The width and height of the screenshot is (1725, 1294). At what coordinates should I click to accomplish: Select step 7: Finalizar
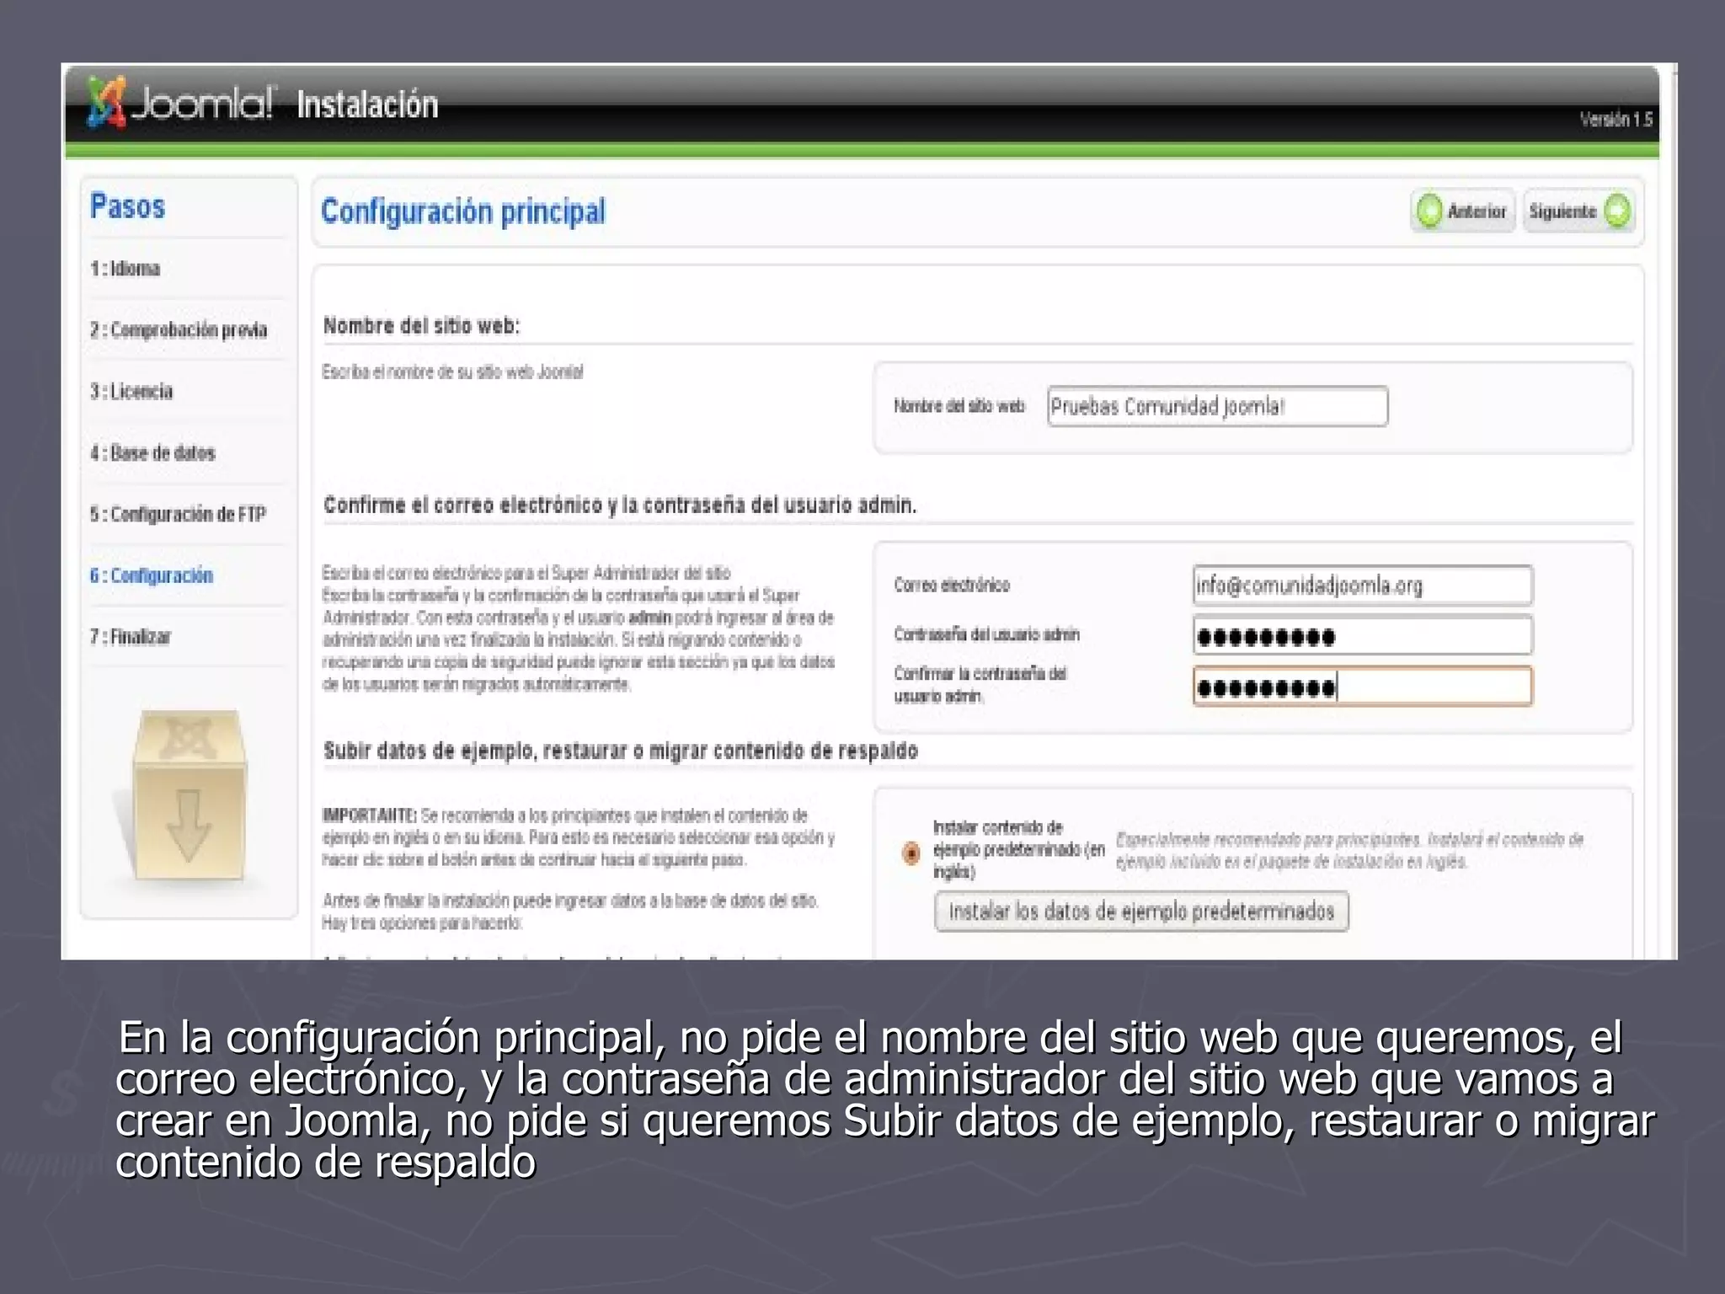(131, 637)
